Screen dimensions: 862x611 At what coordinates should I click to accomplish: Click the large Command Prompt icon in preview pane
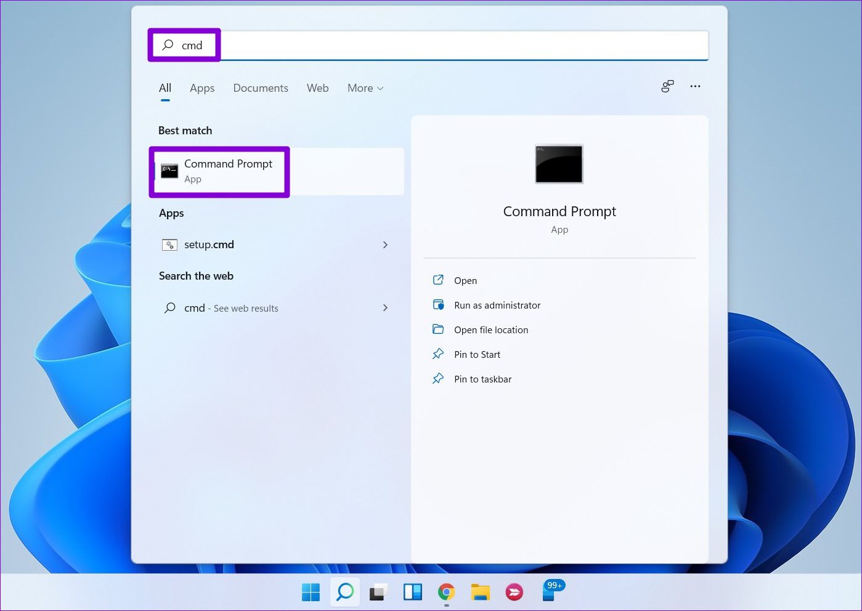tap(558, 164)
